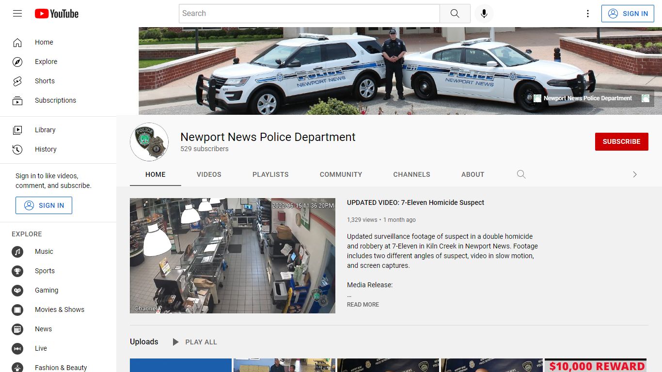Open the $10,000 Reward video thumbnail
Viewport: 662px width, 372px height.
[596, 365]
